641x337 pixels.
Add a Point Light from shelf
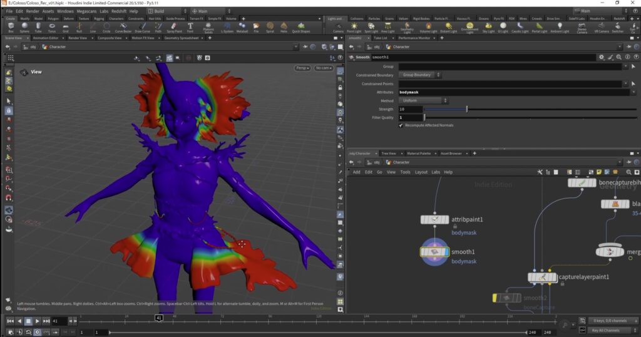354,27
